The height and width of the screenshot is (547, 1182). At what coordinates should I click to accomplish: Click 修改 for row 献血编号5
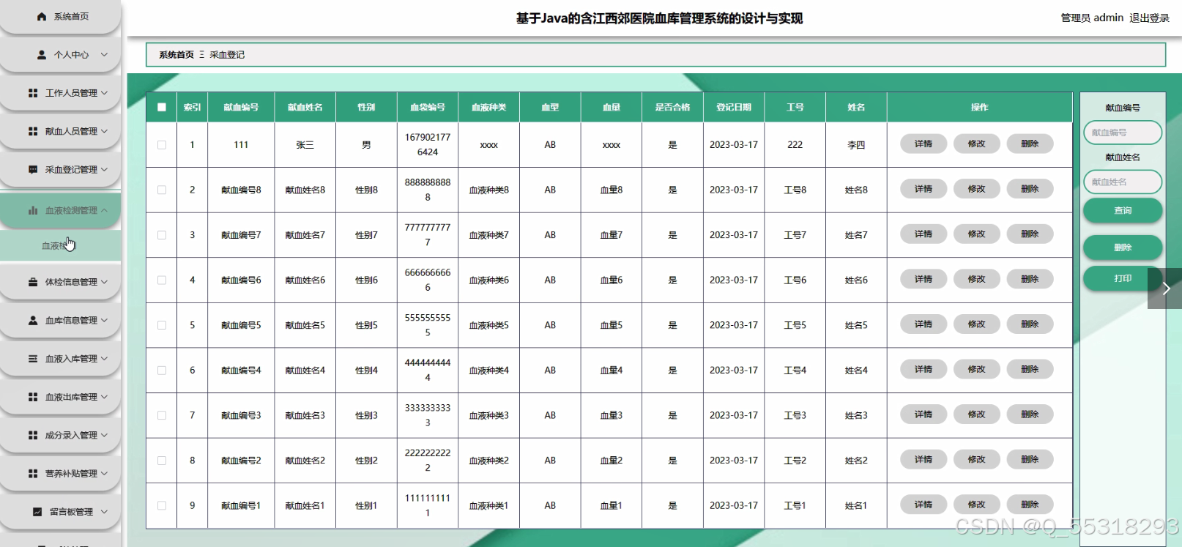click(976, 324)
